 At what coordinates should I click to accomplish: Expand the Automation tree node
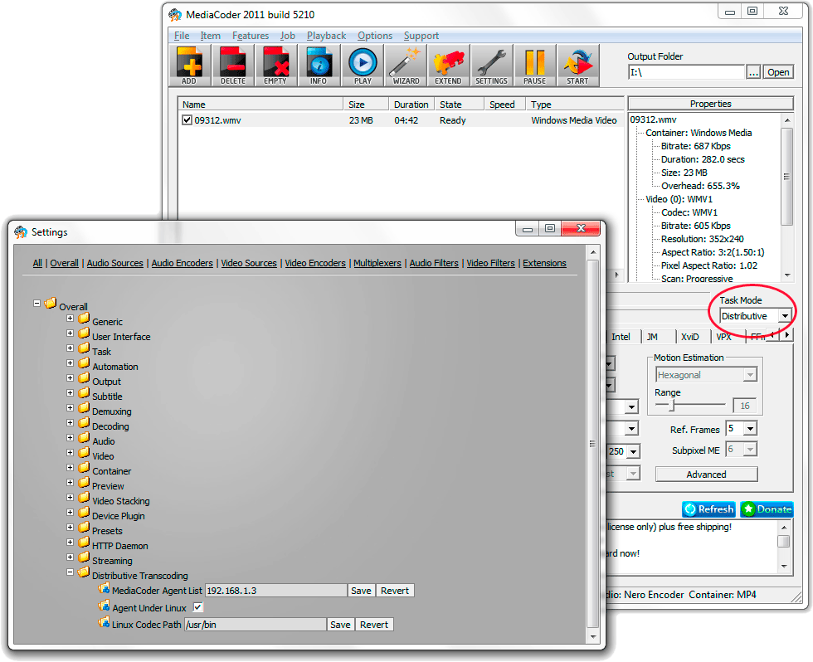[x=70, y=363]
